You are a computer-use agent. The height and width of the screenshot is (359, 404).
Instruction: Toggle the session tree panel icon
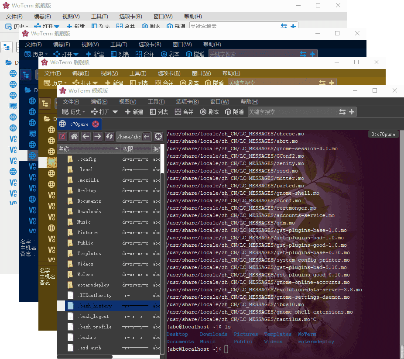[45, 103]
